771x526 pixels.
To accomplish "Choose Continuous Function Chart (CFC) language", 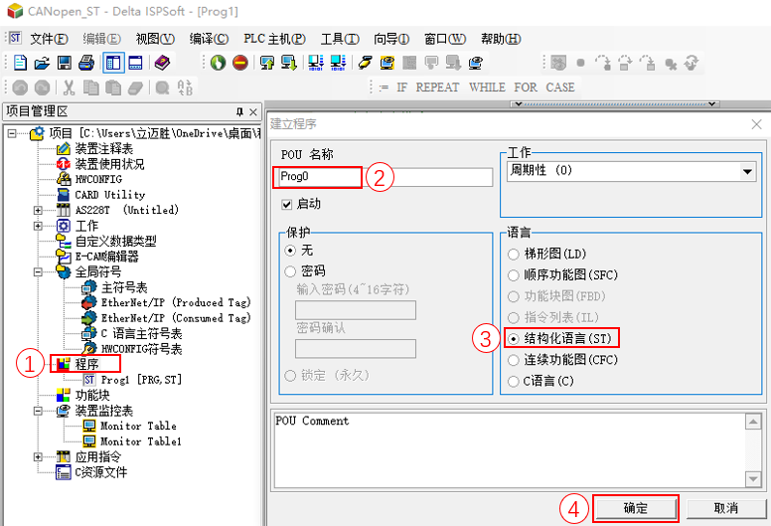I will click(x=514, y=360).
